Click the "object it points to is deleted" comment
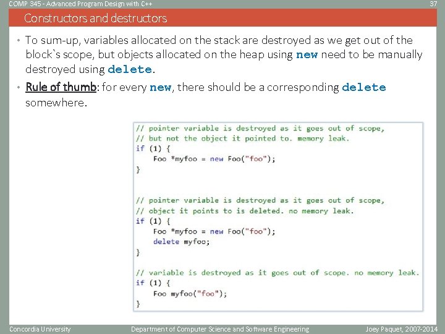 (x=245, y=211)
